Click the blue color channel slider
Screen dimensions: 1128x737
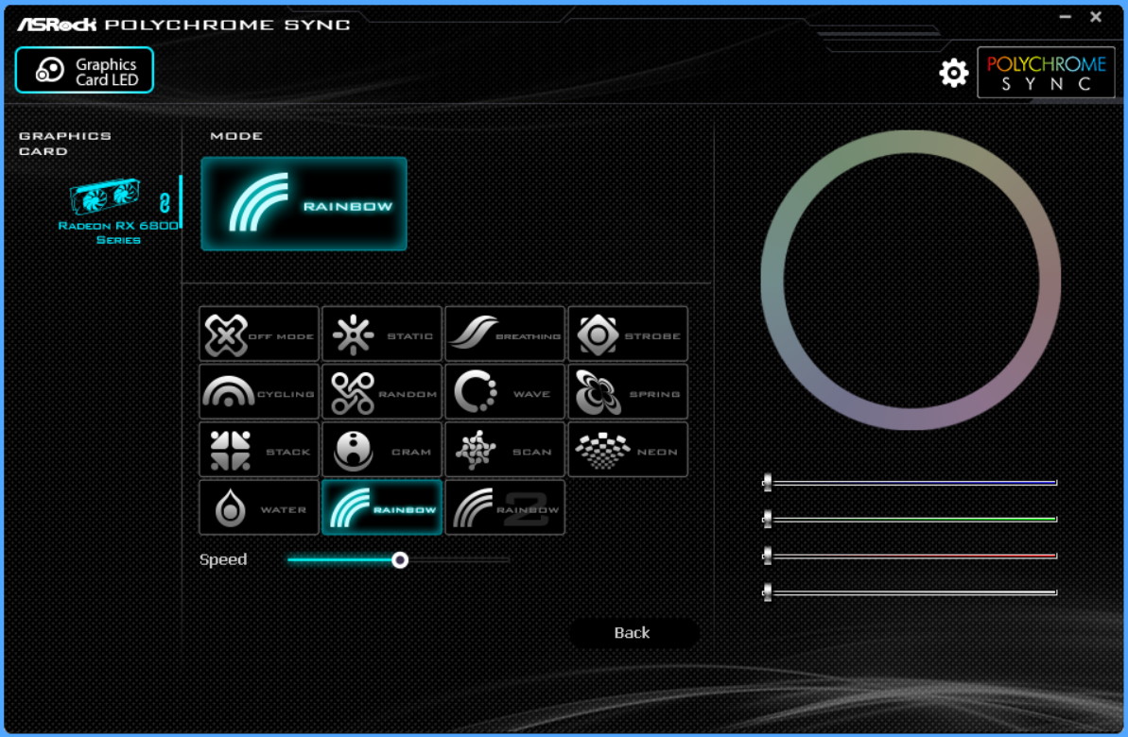coord(910,483)
